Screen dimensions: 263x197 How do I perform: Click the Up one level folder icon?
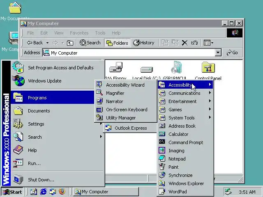(70, 43)
